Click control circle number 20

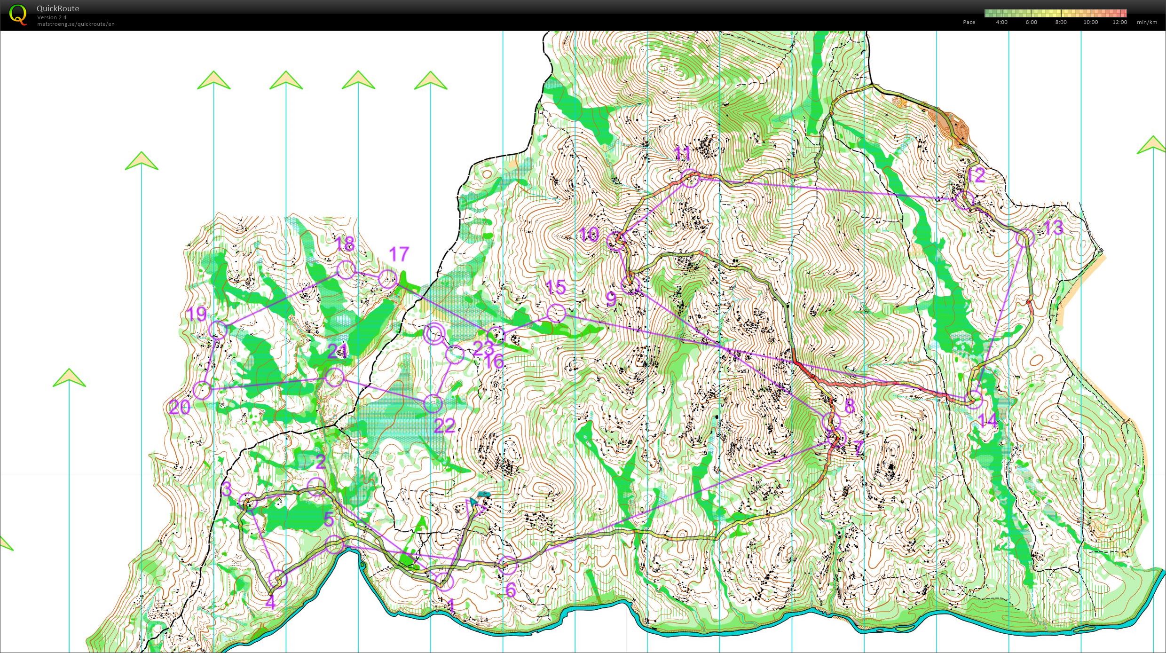coord(203,390)
